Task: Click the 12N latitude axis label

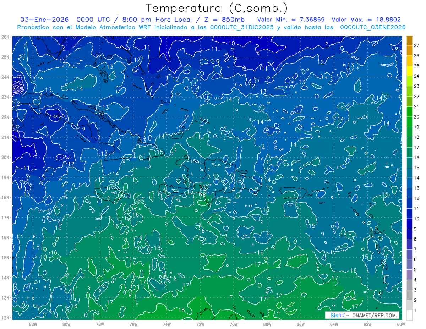Action: pos(5,318)
